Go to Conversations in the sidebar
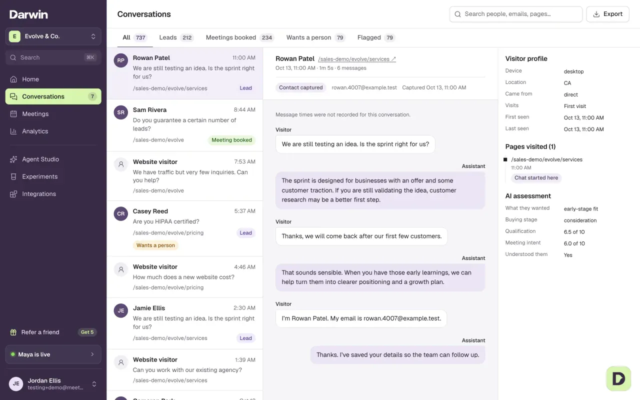 53,96
